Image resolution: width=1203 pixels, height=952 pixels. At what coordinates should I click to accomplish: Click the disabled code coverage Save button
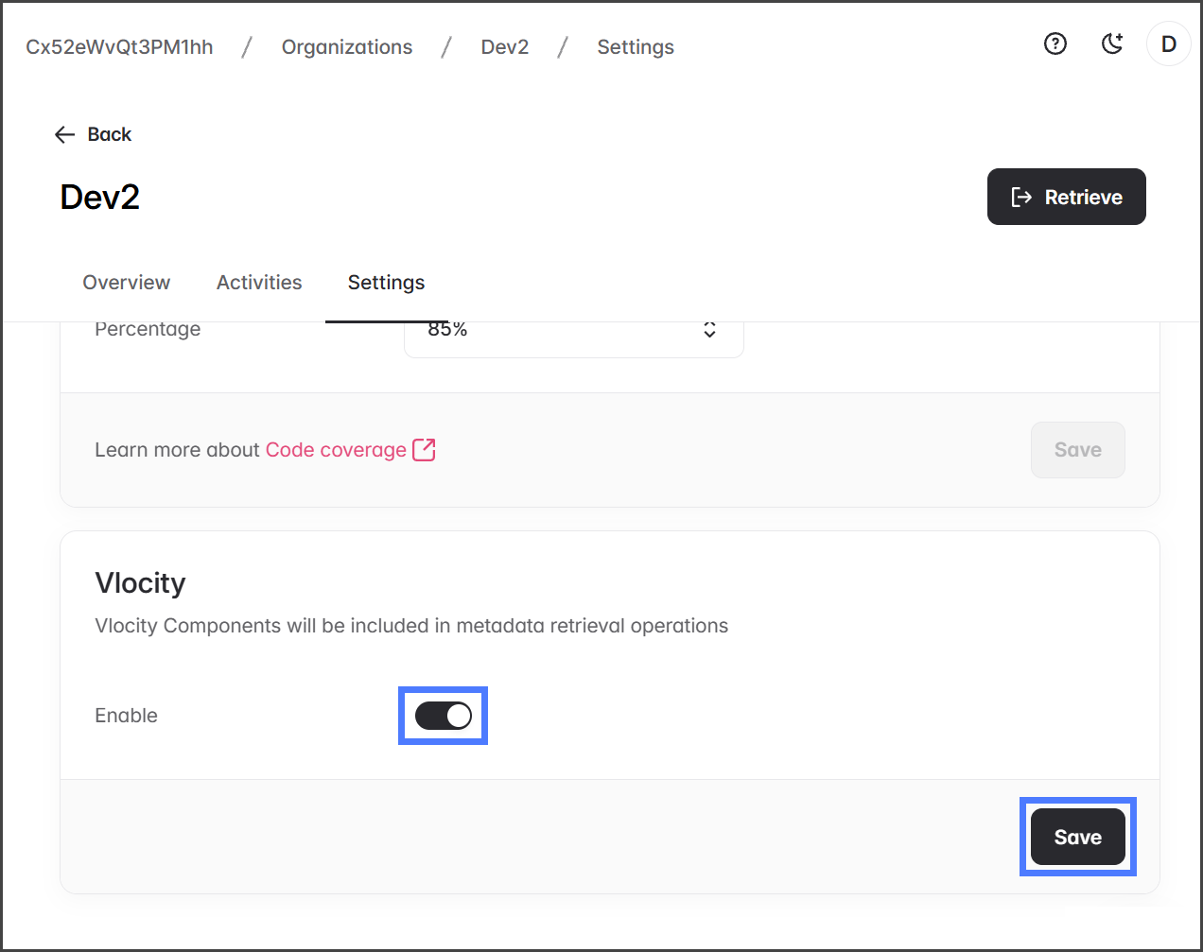coord(1077,450)
